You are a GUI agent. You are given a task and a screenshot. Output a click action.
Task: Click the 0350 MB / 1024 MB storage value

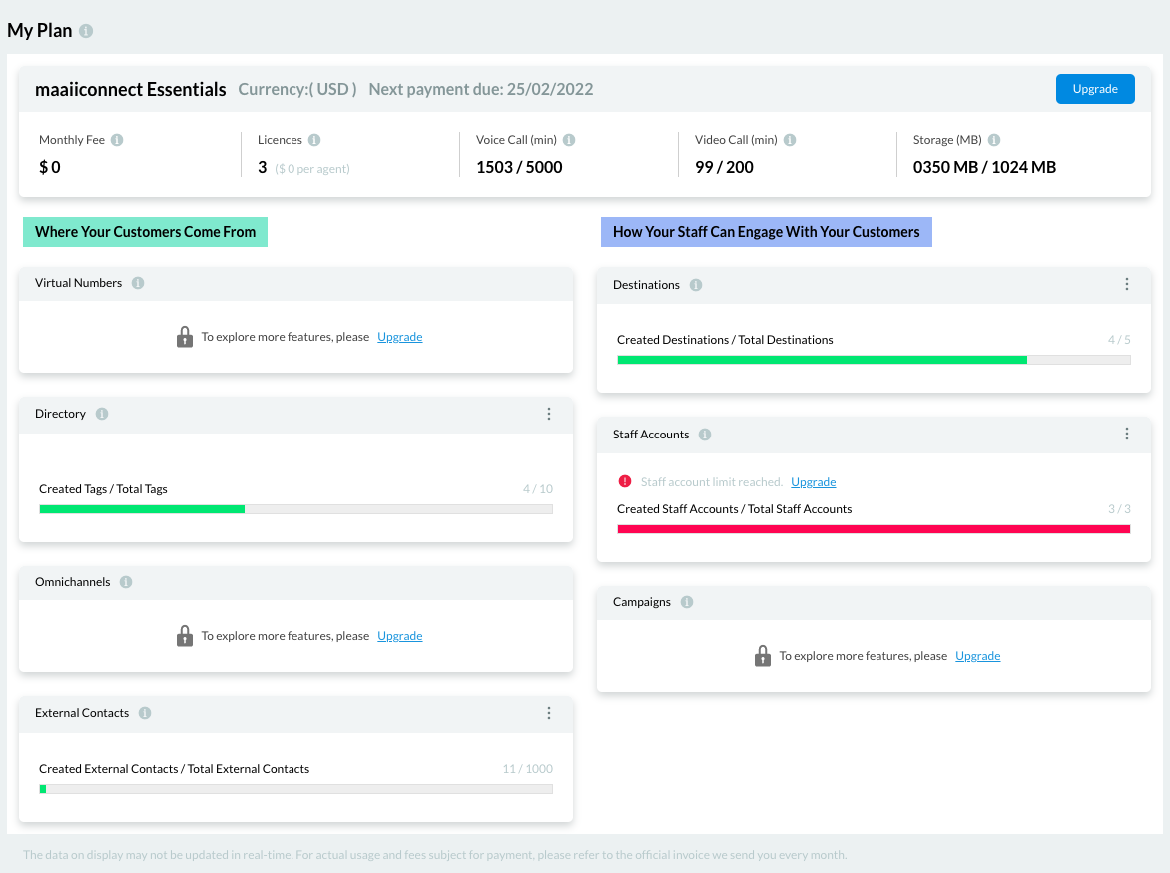[x=985, y=167]
